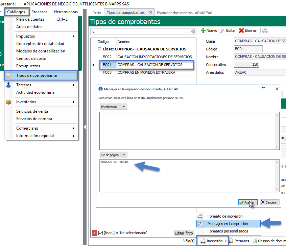Expand the Inventarios submenu
This screenshot has height=246, width=286.
73,102
